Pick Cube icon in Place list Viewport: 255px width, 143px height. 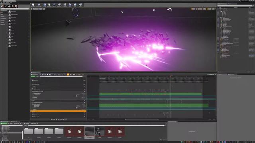[10, 27]
